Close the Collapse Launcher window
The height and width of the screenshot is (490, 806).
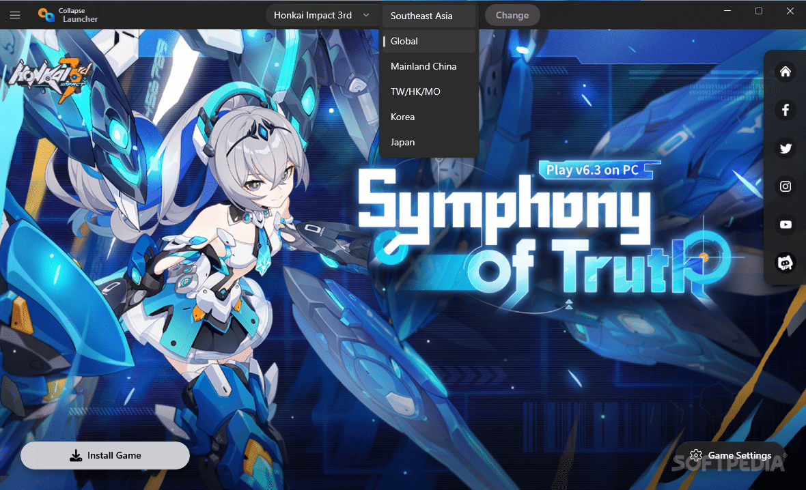(790, 11)
